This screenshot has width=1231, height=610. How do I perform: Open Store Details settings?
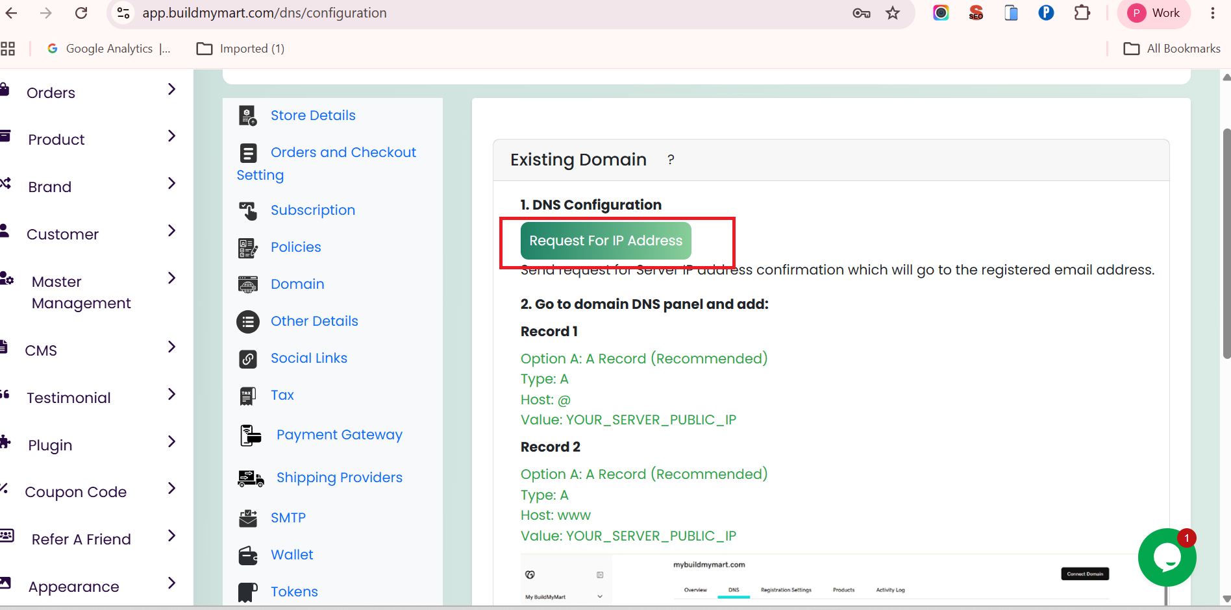click(313, 116)
